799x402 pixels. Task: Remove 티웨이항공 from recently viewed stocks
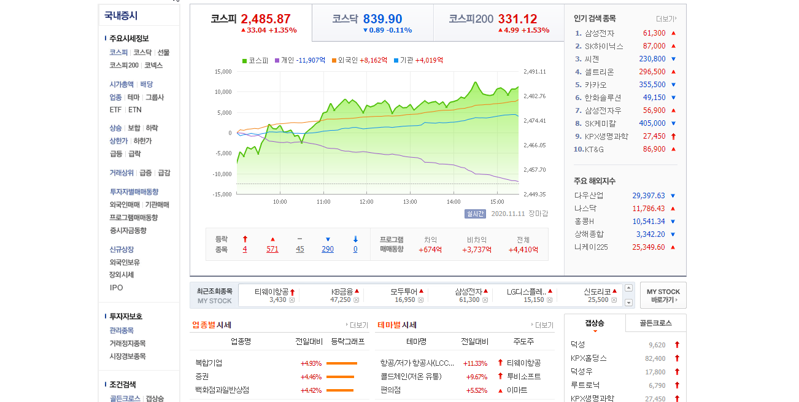pyautogui.click(x=291, y=300)
